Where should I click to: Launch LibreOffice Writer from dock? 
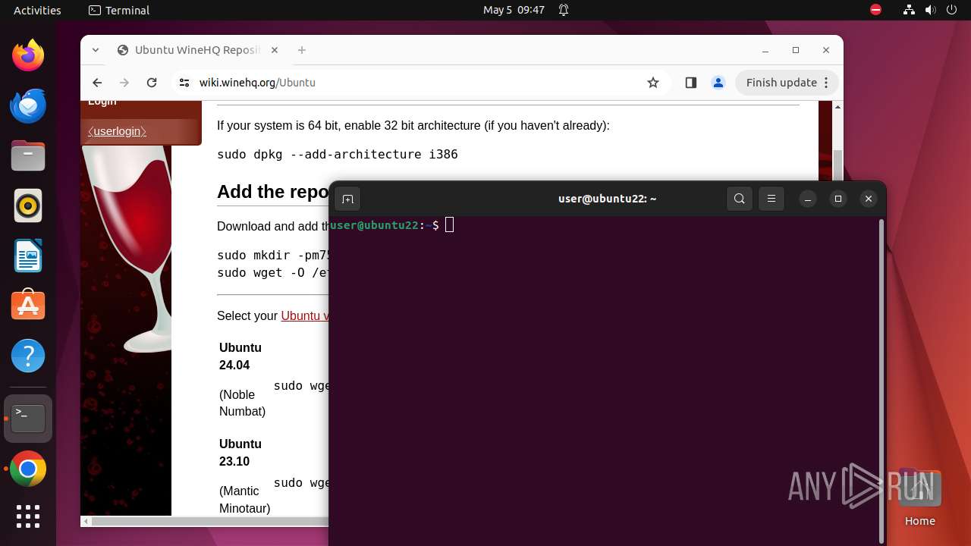(x=28, y=256)
